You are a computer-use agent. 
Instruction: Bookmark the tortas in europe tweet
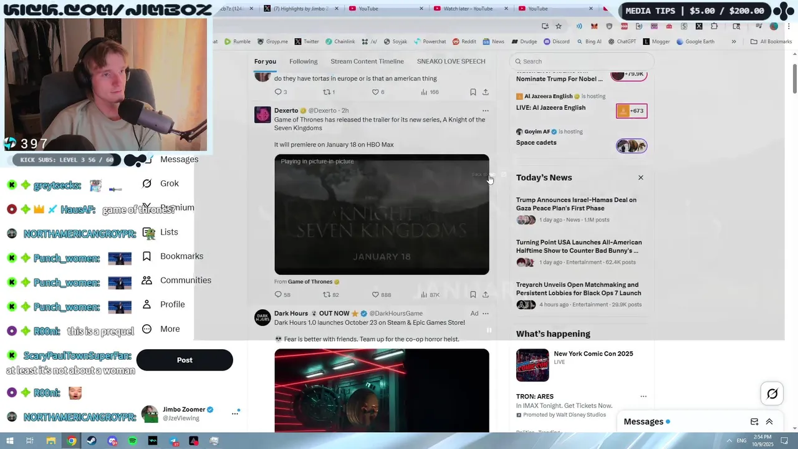[x=473, y=92]
